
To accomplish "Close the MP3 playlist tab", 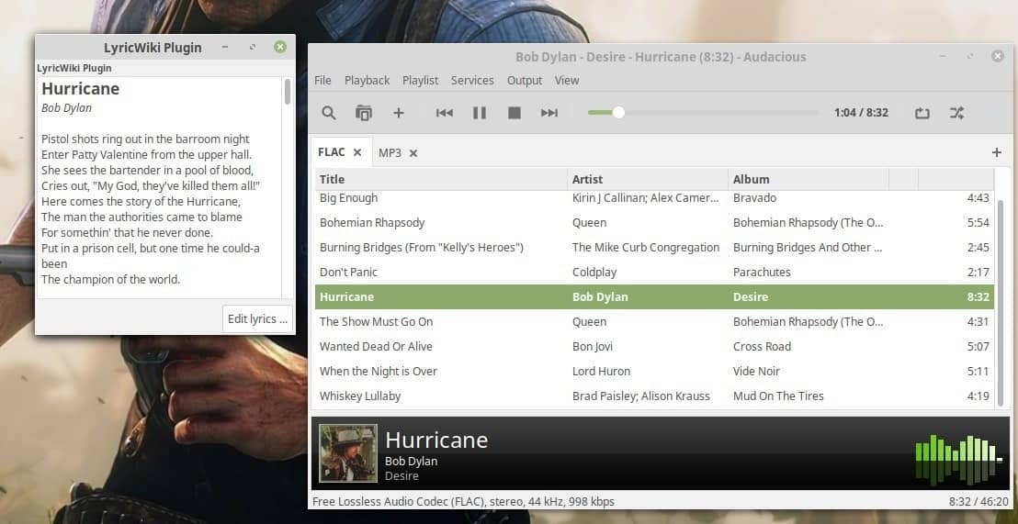I will 413,153.
